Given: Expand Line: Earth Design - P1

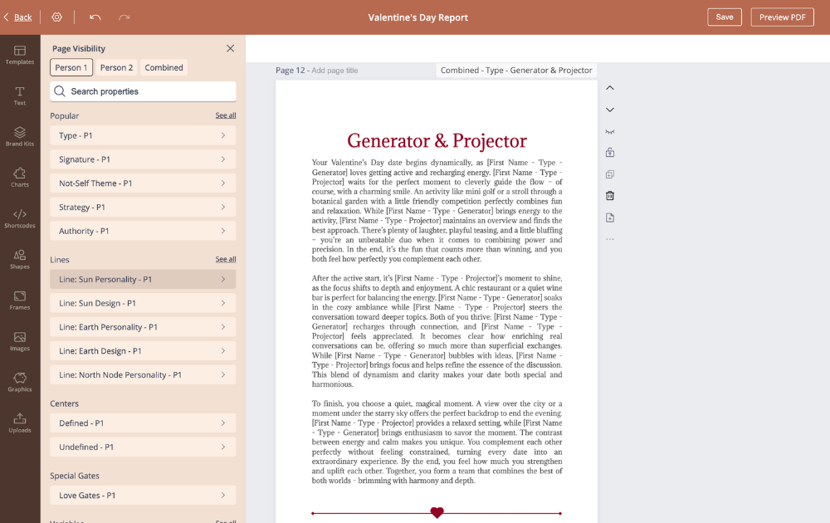Looking at the screenshot, I should 143,351.
